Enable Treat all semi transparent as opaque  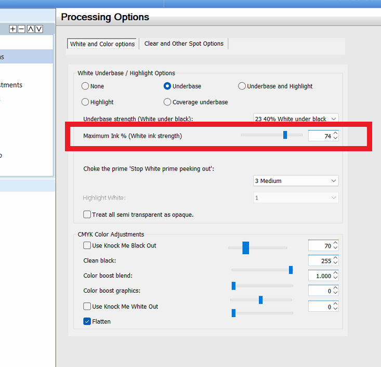pos(87,214)
